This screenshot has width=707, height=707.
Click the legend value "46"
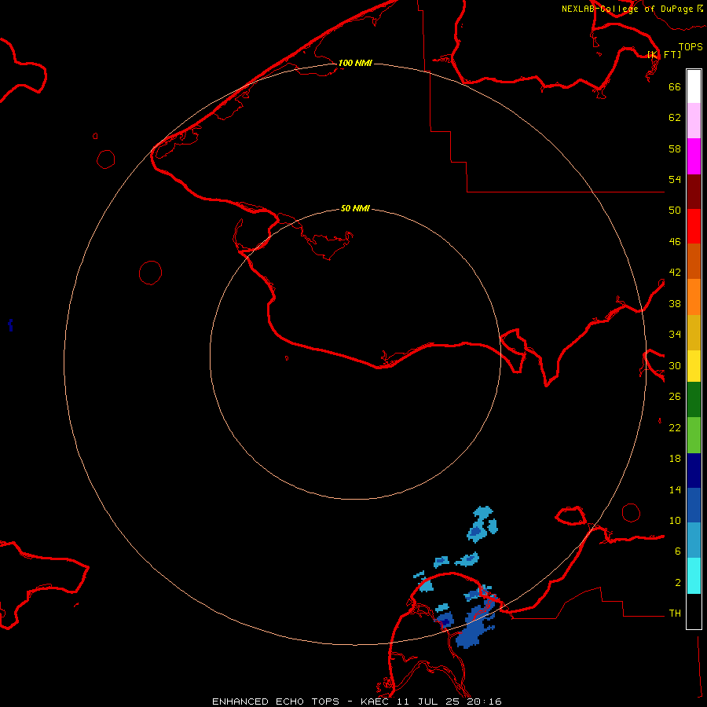(x=675, y=242)
